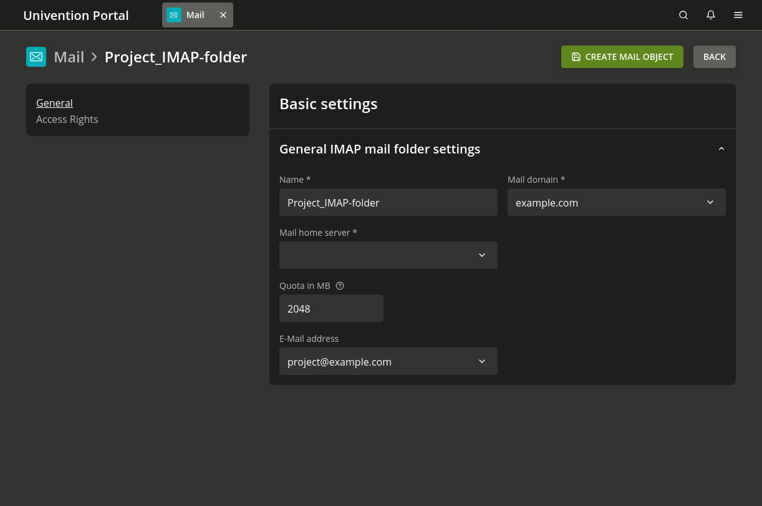Click the Name input field
This screenshot has height=506, width=762.
388,203
